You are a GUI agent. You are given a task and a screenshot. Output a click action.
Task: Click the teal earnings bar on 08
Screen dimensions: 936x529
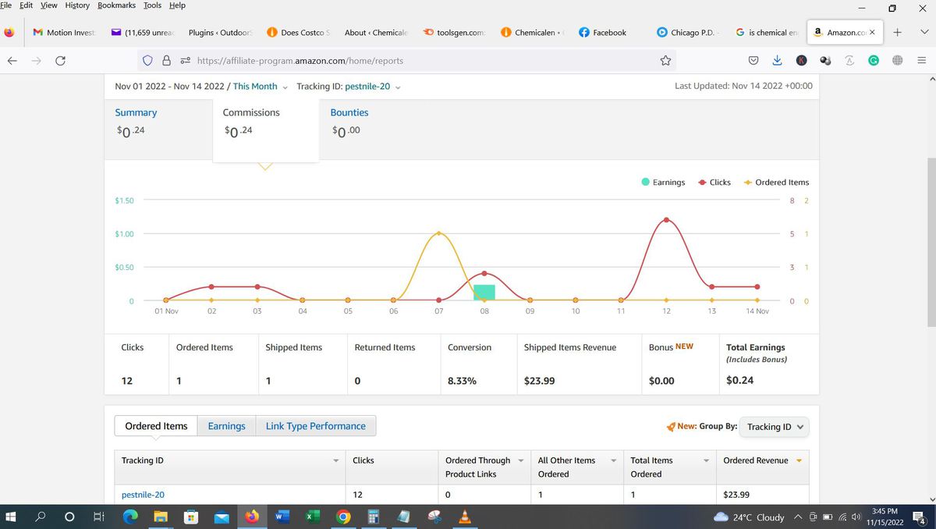tap(484, 293)
